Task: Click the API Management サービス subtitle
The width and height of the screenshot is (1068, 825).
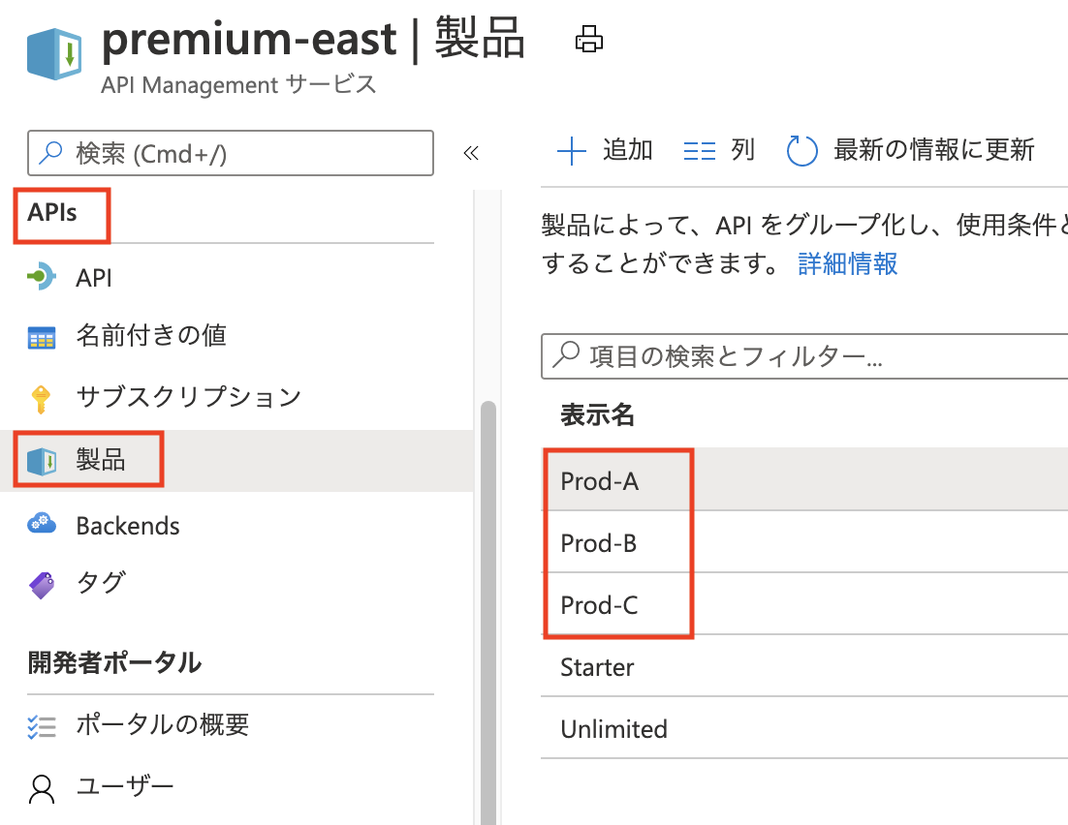Action: pyautogui.click(x=238, y=85)
